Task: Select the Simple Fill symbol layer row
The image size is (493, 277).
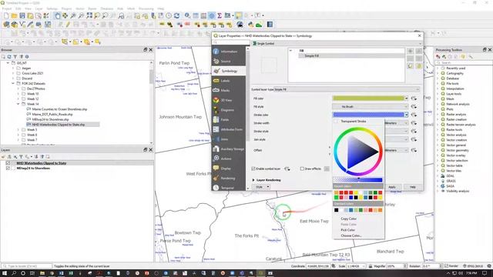Action: click(351, 55)
